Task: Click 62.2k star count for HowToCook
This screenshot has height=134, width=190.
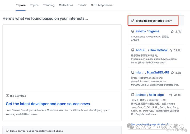Action: coord(177,50)
